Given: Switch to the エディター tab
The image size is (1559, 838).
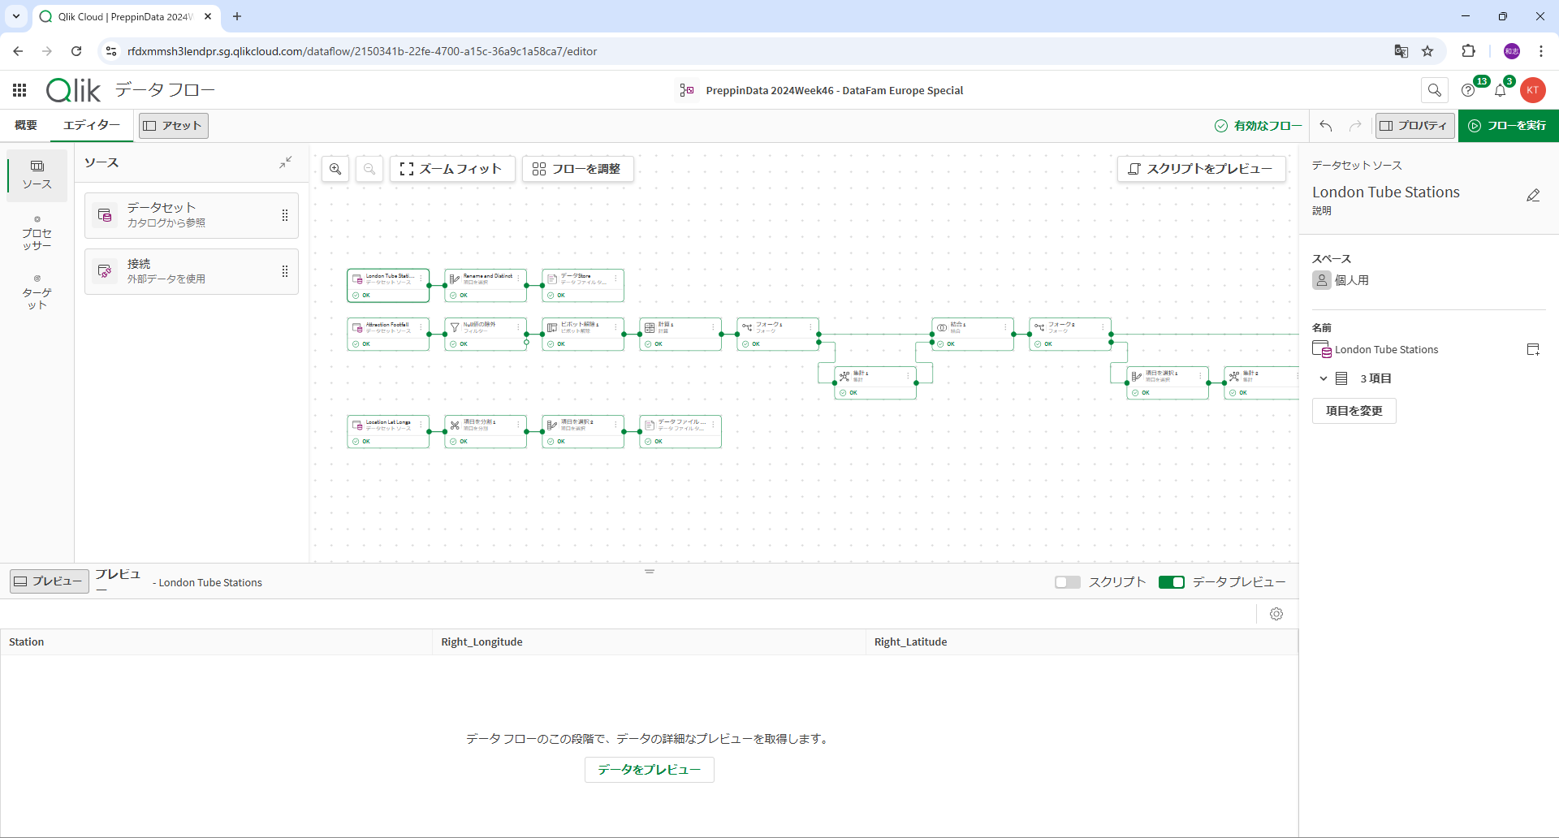Looking at the screenshot, I should click(x=92, y=125).
